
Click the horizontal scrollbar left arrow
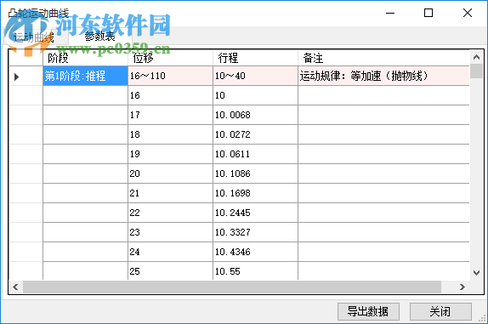click(x=15, y=287)
